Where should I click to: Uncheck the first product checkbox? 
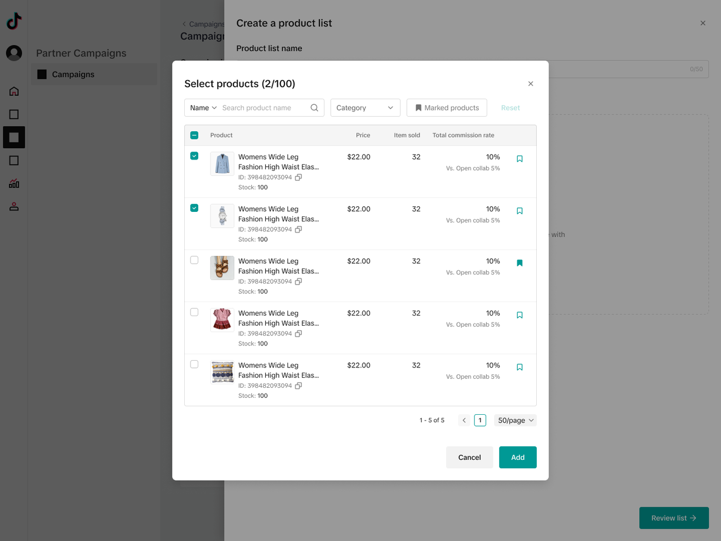point(194,156)
